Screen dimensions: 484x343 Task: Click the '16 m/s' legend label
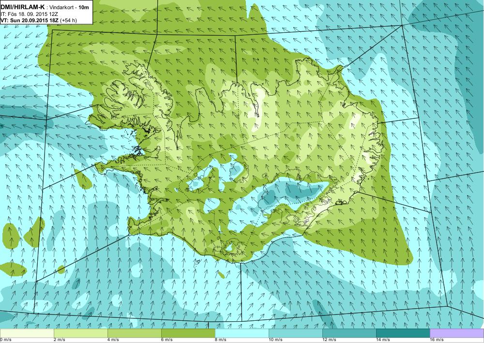point(437,340)
